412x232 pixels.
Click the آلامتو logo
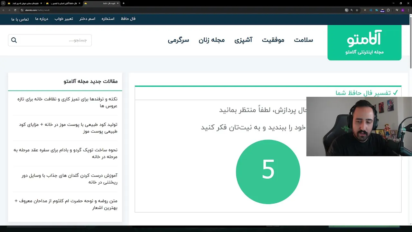point(364,43)
